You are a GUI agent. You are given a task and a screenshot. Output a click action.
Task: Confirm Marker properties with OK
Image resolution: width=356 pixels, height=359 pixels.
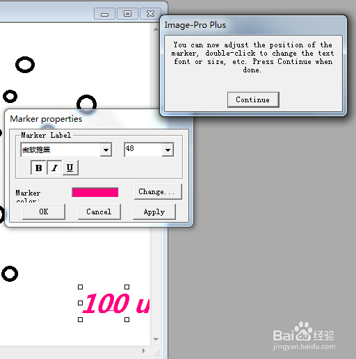[x=44, y=212]
